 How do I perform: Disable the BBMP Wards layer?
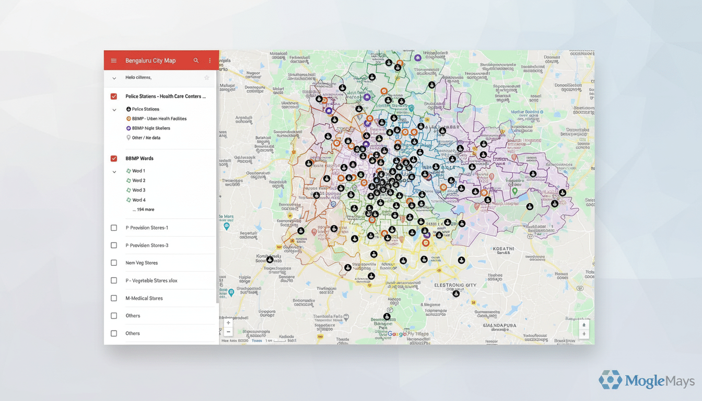pyautogui.click(x=114, y=158)
